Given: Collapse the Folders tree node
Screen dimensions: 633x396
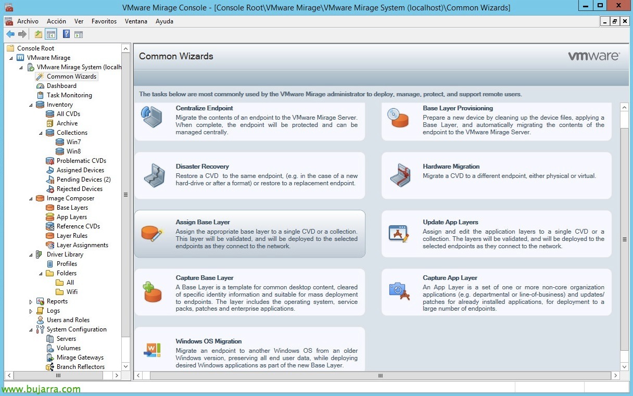Looking at the screenshot, I should click(41, 273).
